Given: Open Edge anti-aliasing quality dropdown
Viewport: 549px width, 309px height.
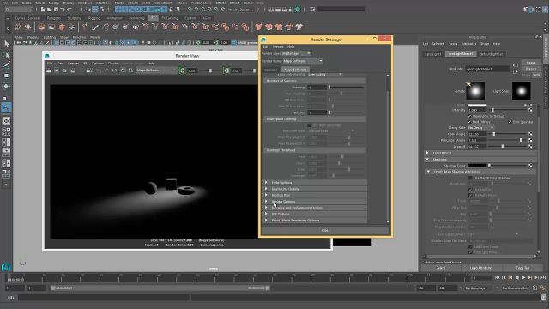Looking at the screenshot, I should pyautogui.click(x=324, y=75).
